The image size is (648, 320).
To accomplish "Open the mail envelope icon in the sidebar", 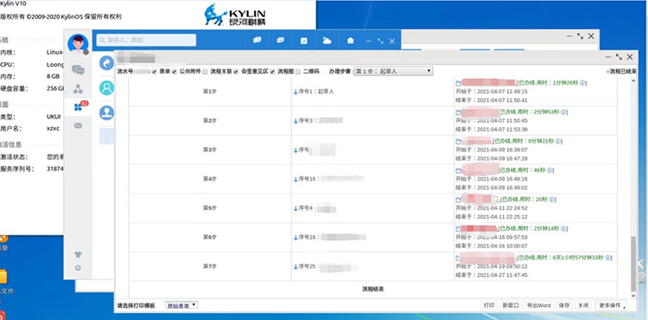I will [78, 125].
